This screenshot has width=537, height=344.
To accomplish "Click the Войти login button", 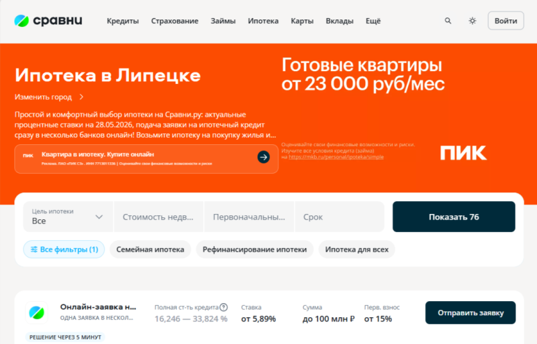I will tap(506, 21).
